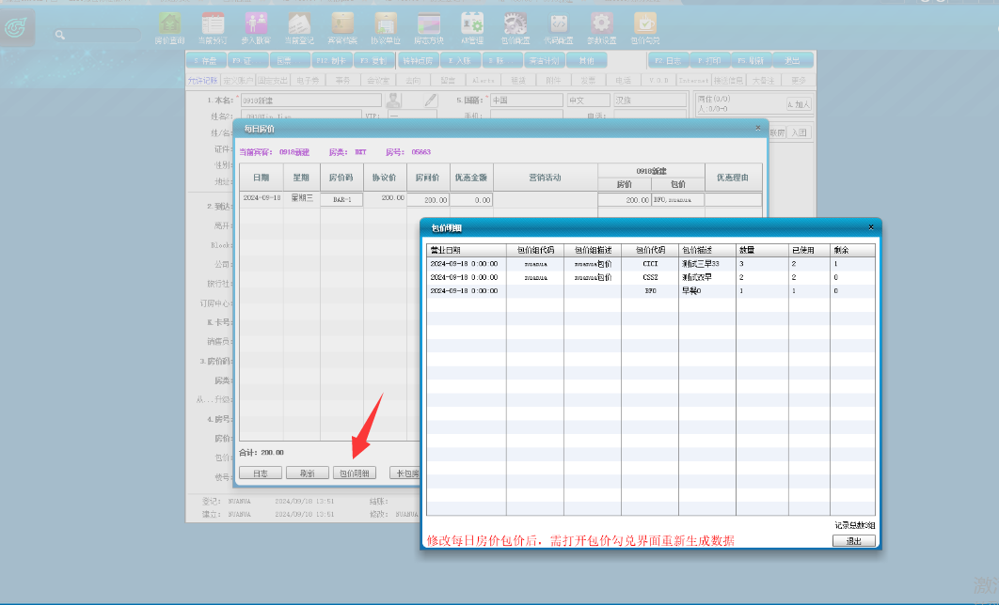The height and width of the screenshot is (605, 999).
Task: Click 入团 button
Action: [799, 132]
